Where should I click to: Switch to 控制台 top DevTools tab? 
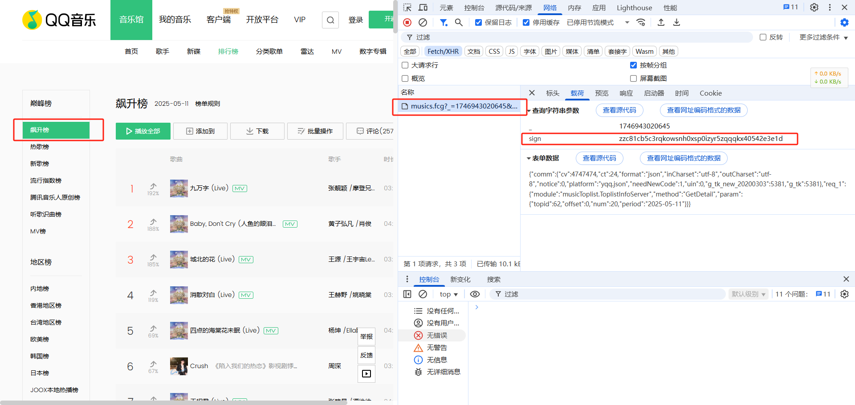[x=474, y=8]
